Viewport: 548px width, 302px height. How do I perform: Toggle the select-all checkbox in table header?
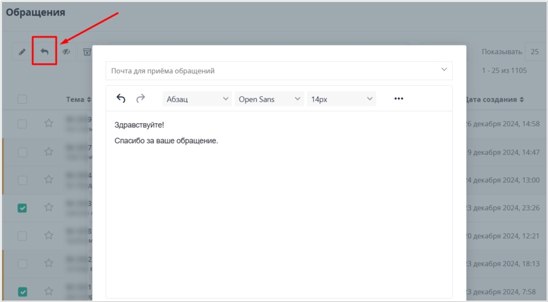22,100
